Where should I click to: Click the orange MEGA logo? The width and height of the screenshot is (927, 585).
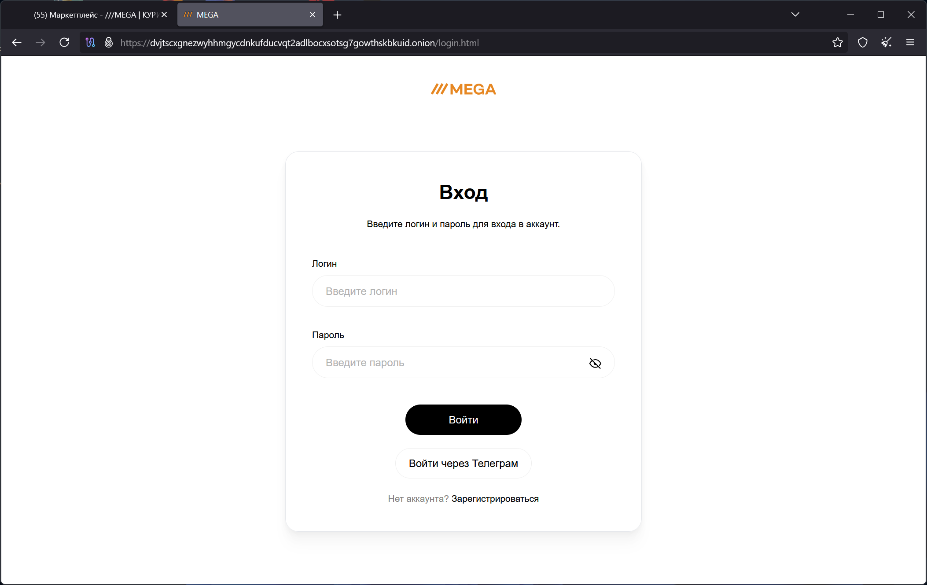[463, 89]
